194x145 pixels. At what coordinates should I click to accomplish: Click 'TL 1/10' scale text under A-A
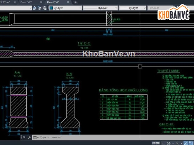point(18,76)
